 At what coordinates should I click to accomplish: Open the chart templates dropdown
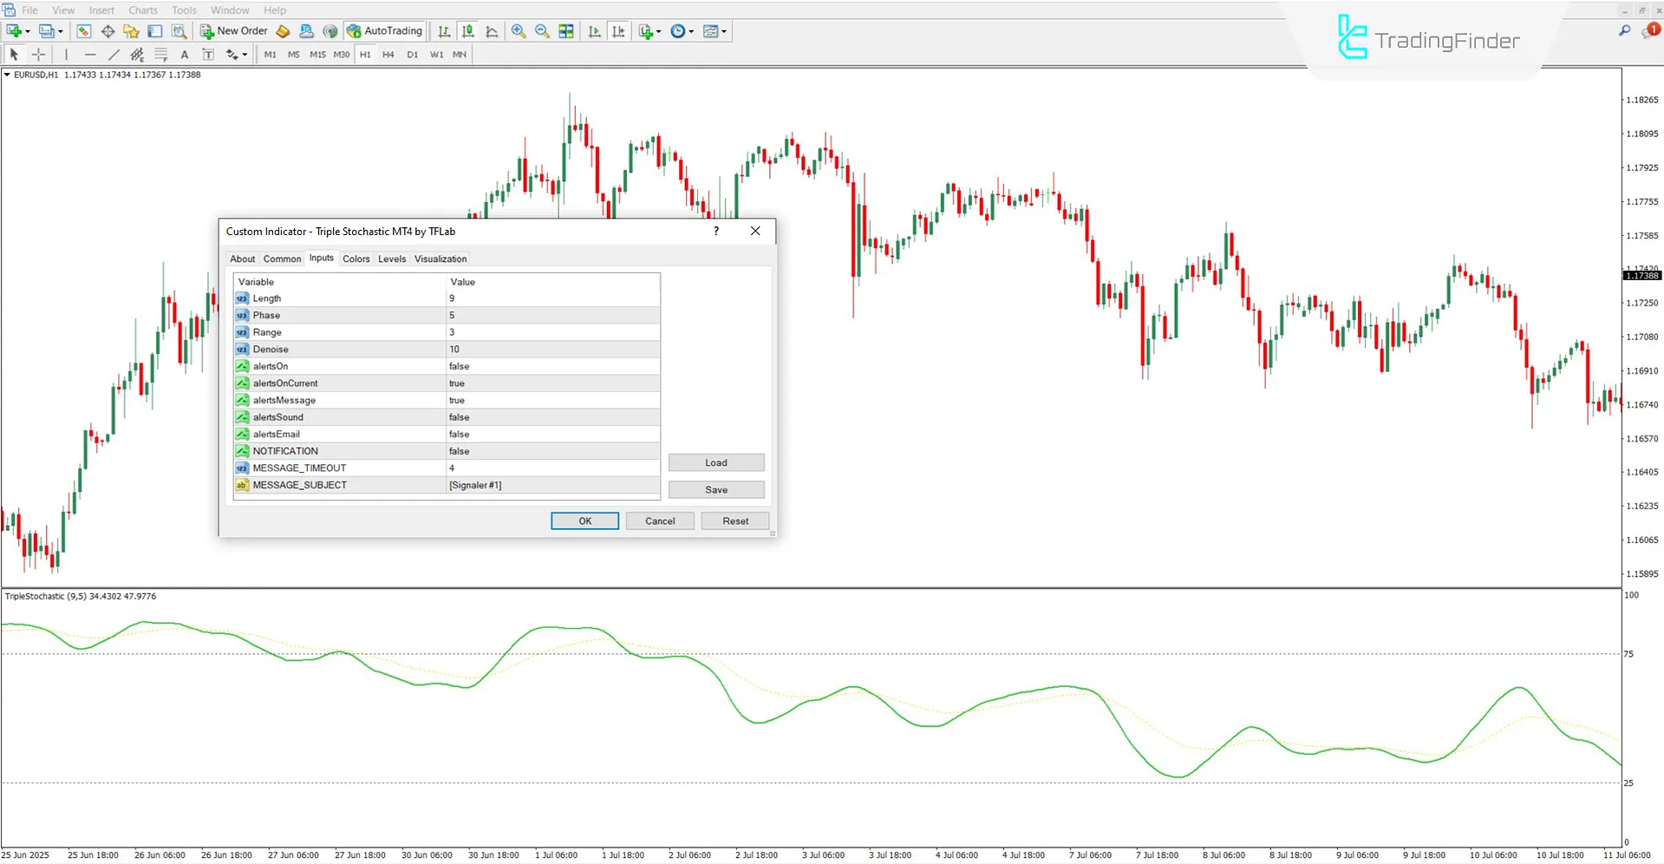coord(722,31)
